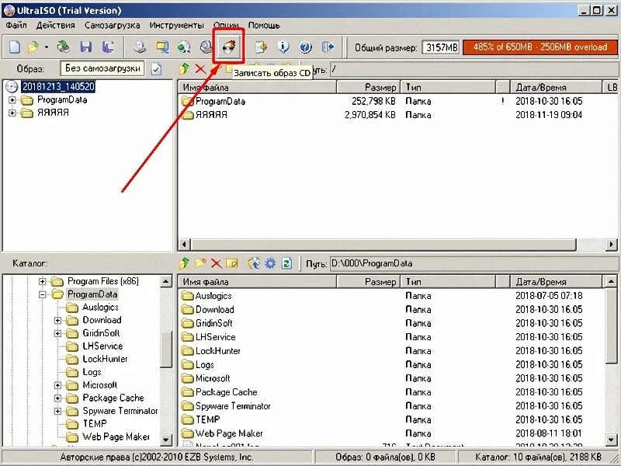Expand Download folder in catalog tree
The image size is (621, 466).
click(x=57, y=320)
